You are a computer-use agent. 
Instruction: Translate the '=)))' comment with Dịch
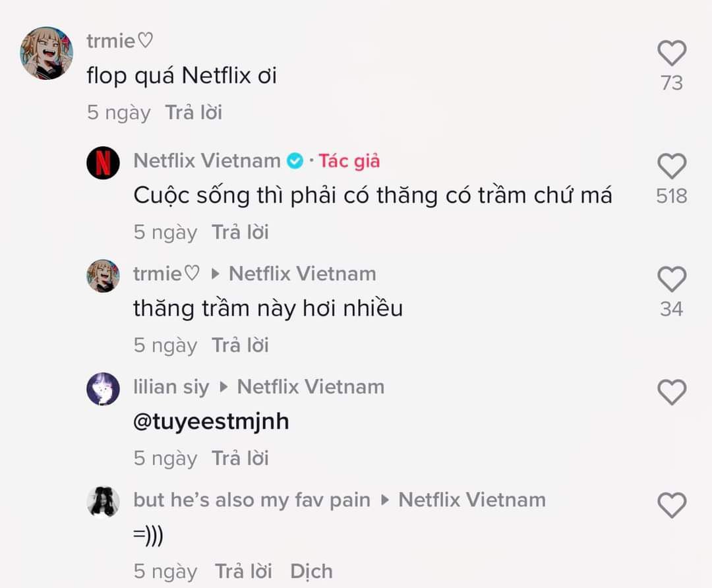coord(311,572)
